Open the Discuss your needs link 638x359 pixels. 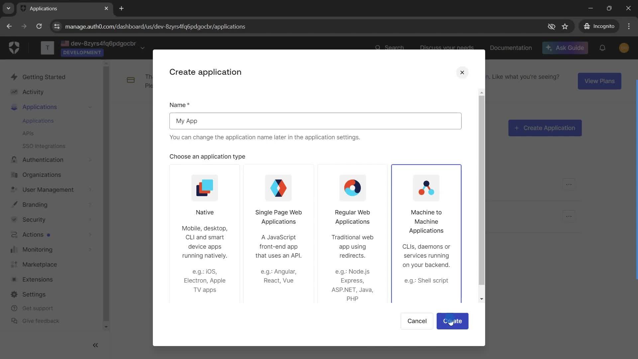(x=447, y=48)
